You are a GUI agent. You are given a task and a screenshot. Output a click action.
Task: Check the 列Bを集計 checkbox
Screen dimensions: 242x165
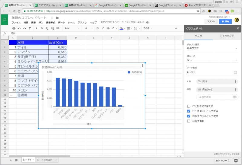(x=189, y=121)
